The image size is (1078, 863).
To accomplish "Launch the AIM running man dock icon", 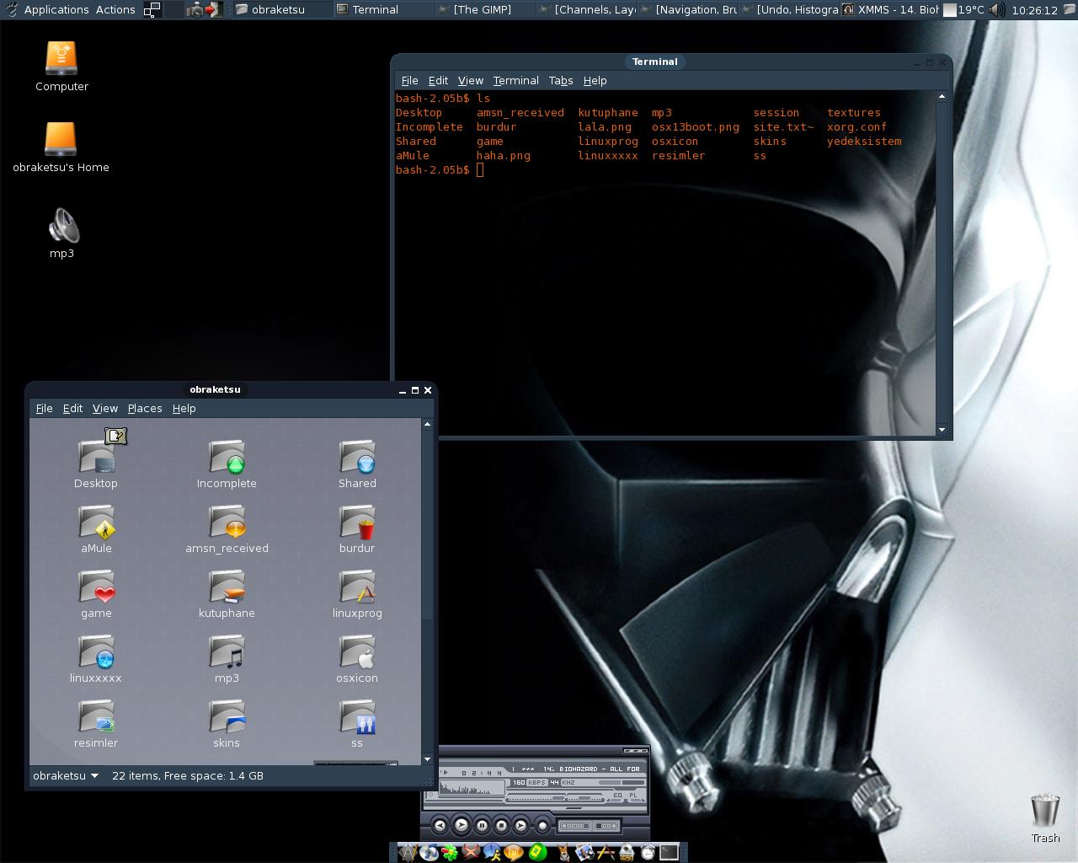I will click(x=493, y=852).
